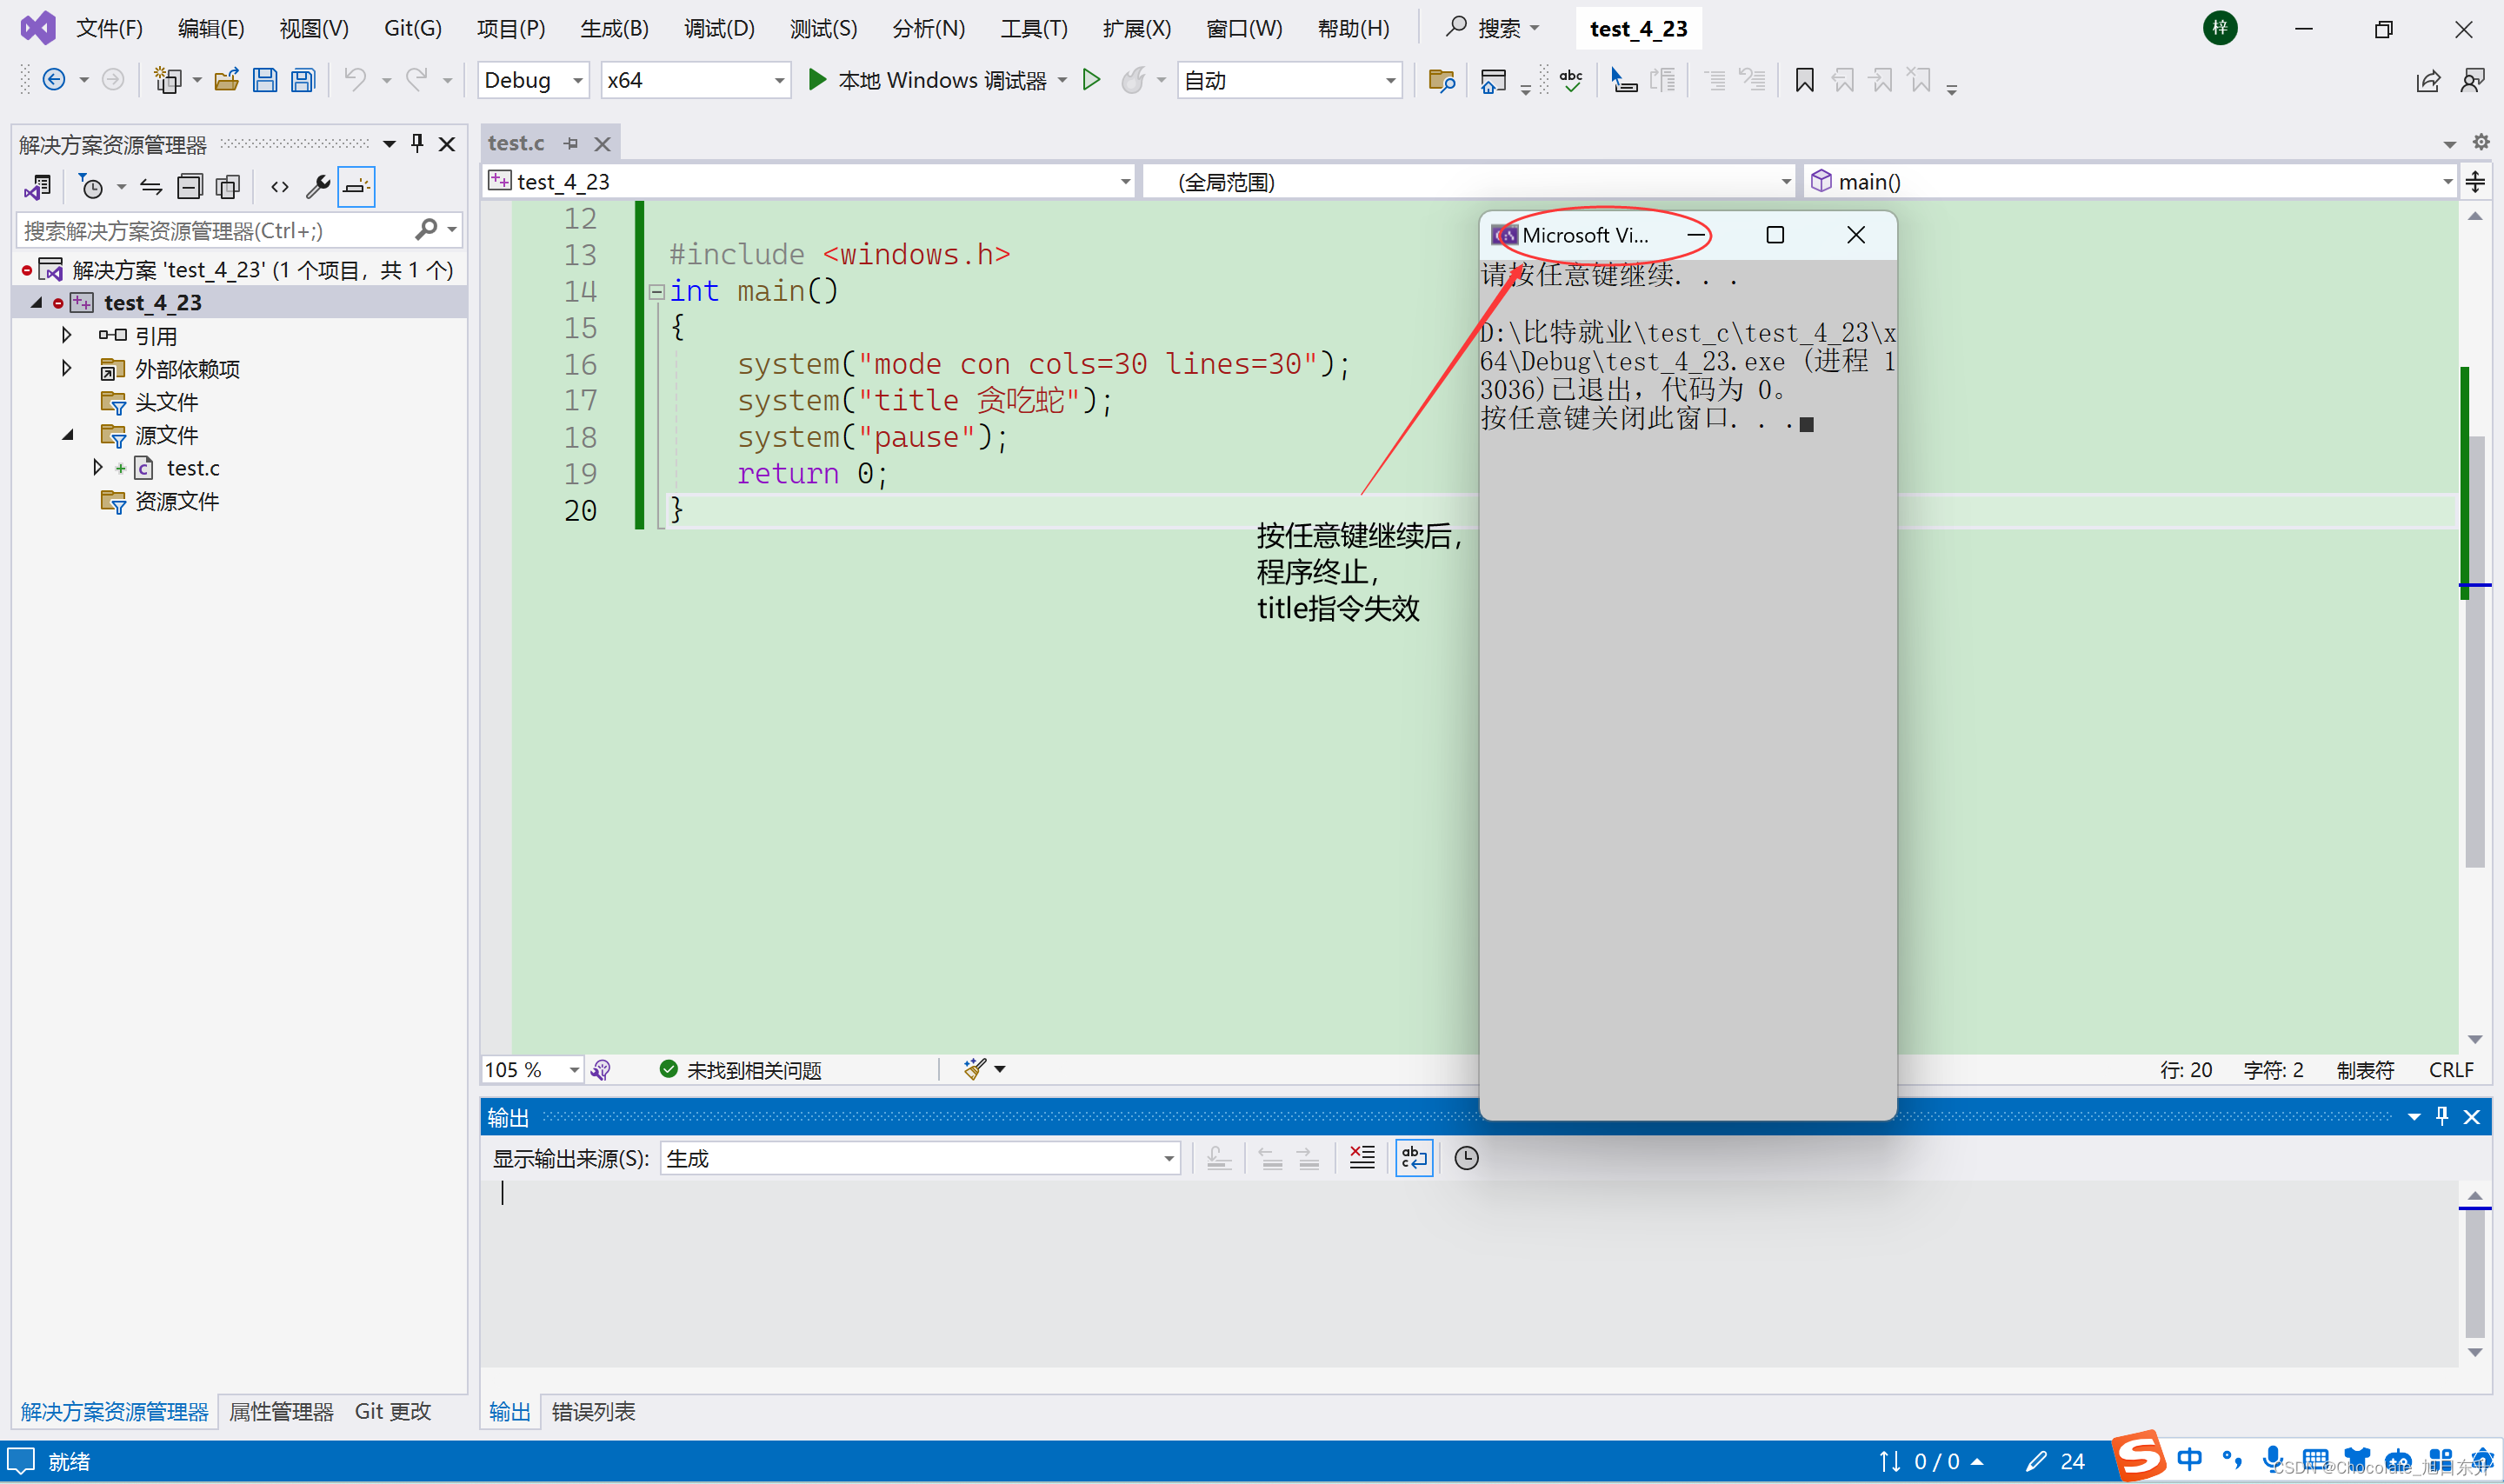This screenshot has height=1484, width=2504.
Task: Select test.c file in Solution Explorer
Action: [193, 468]
